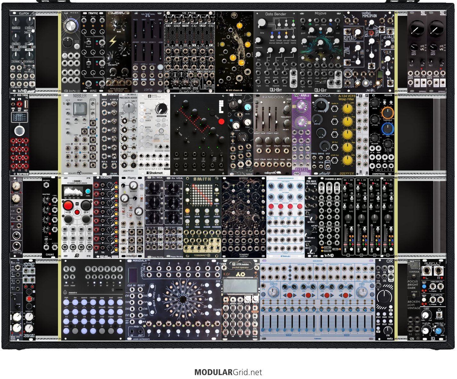Flip the step 8 toggle switch on Mandala
The image size is (457, 379).
[217, 324]
